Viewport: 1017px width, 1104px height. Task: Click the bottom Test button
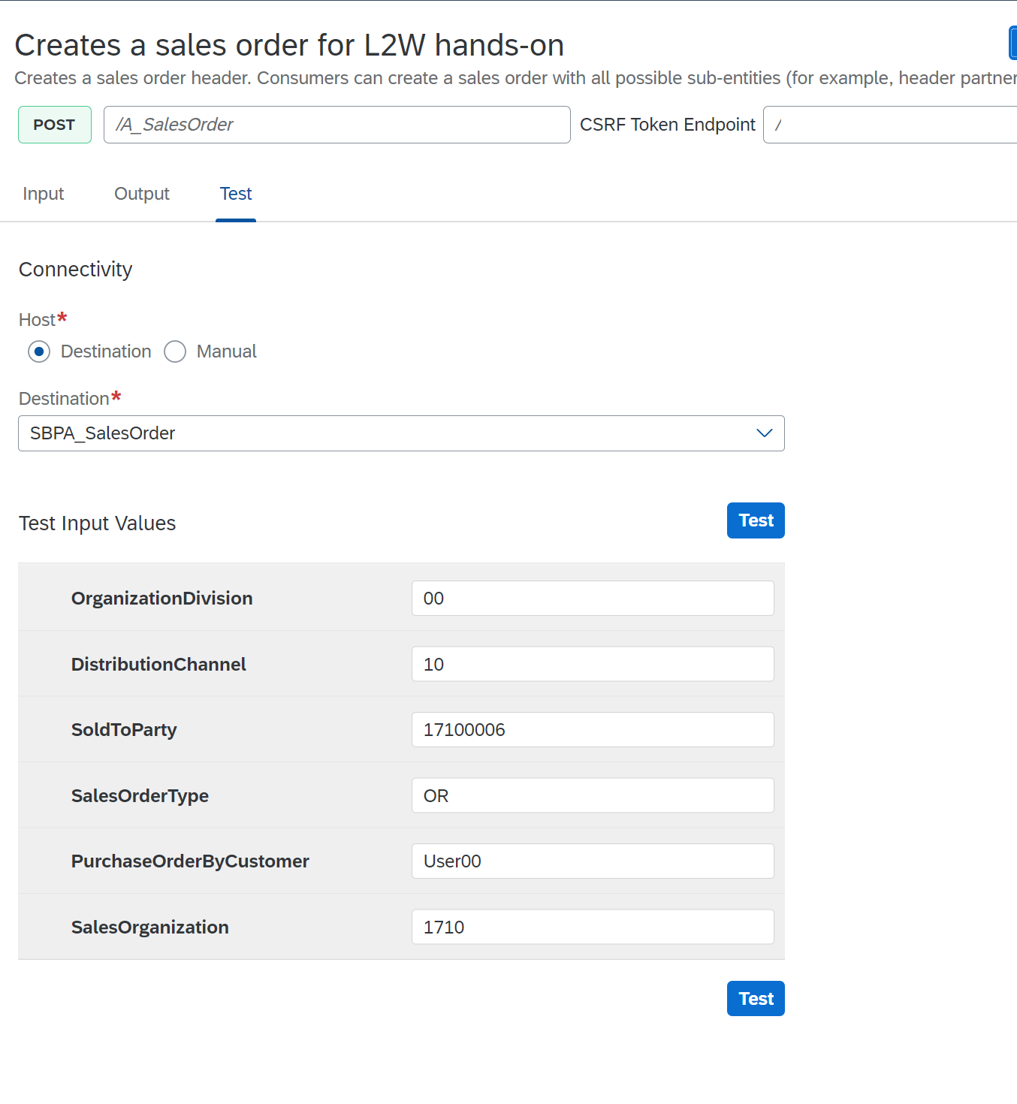tap(756, 998)
